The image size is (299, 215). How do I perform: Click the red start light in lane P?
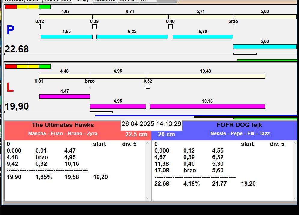[11, 7]
